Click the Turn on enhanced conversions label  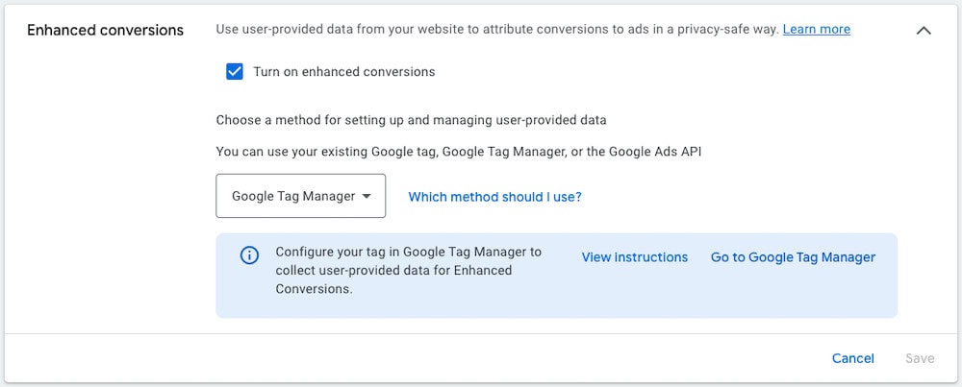pyautogui.click(x=344, y=72)
